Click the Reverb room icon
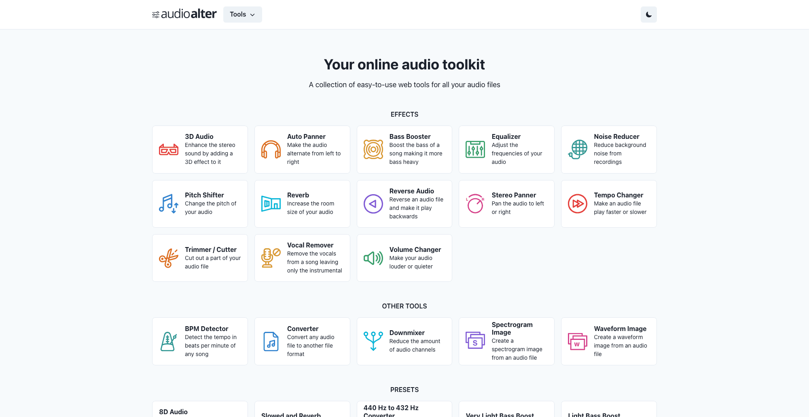The width and height of the screenshot is (809, 417). 271,204
